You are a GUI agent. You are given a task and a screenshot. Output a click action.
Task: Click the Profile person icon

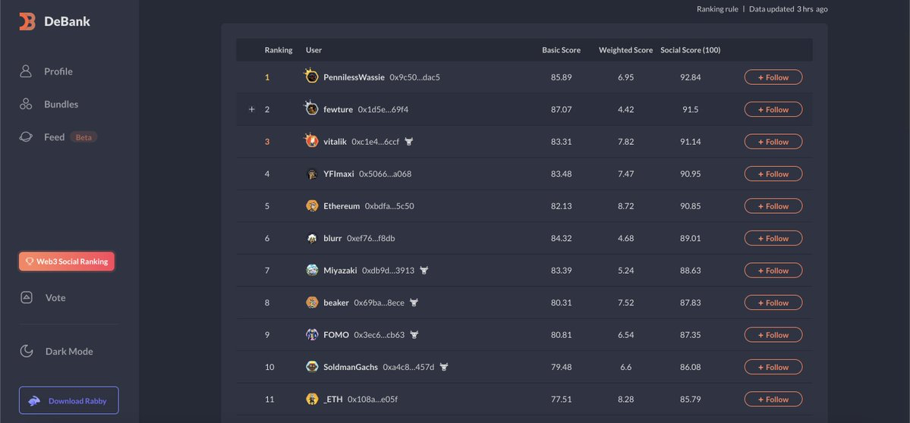pyautogui.click(x=26, y=71)
